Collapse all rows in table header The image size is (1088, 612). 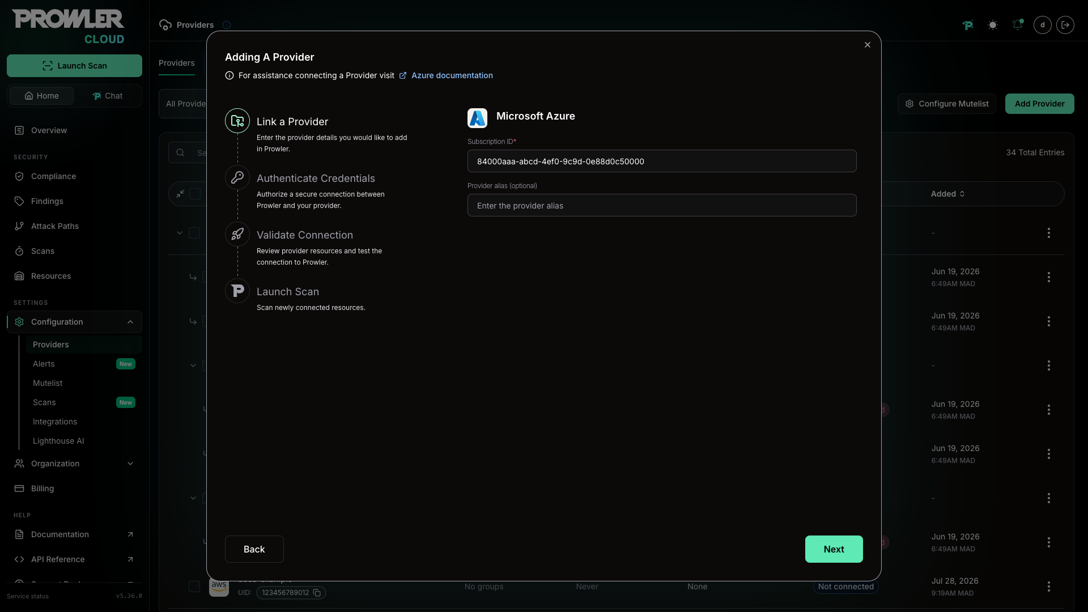[180, 194]
